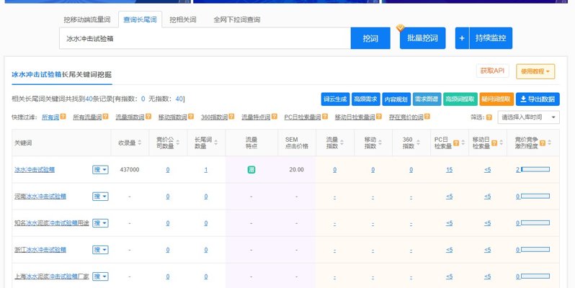Open help icon beside 所有词 filter

(x=63, y=117)
